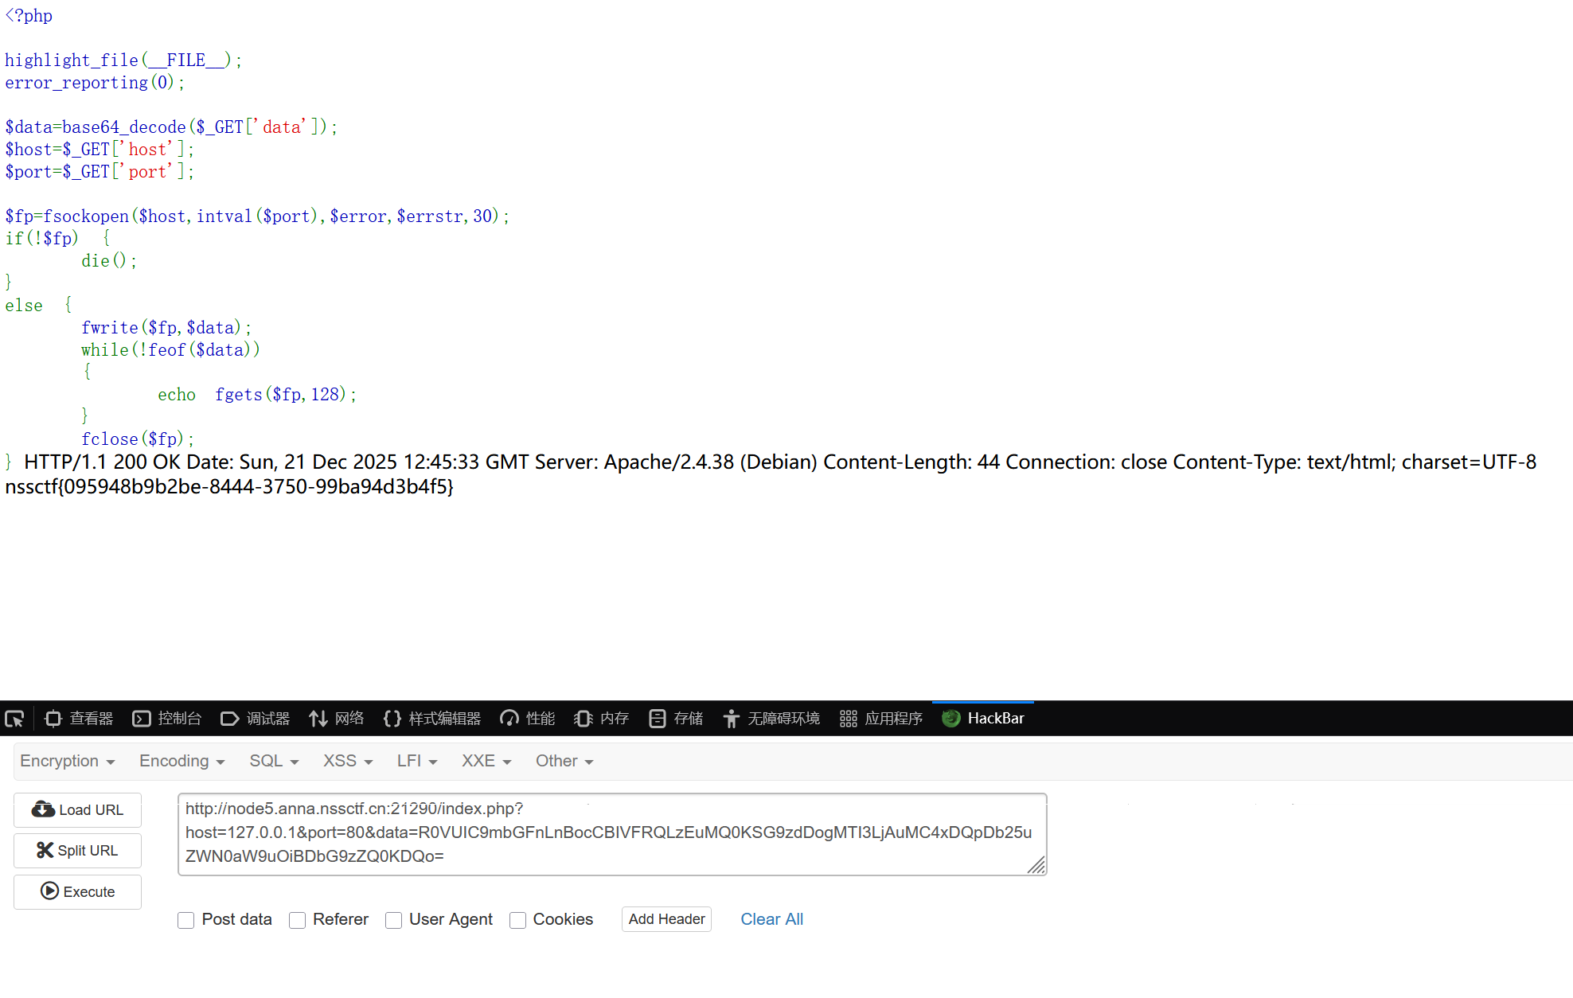Click inside the HackBar URL text field
Image resolution: width=1573 pixels, height=998 pixels.
[605, 832]
